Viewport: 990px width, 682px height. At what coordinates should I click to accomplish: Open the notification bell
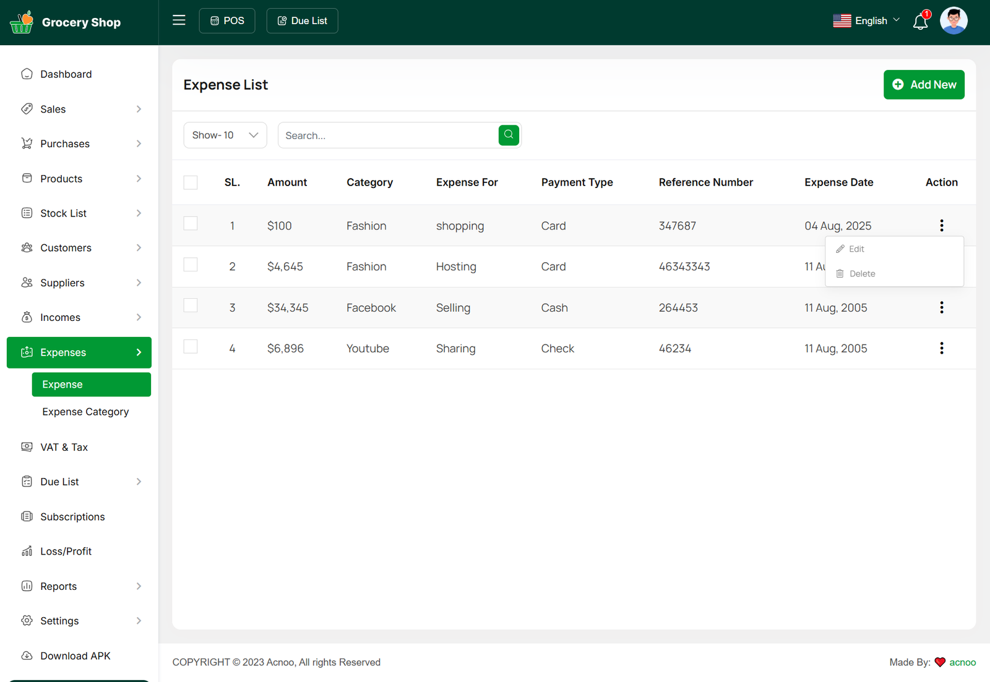(x=920, y=22)
